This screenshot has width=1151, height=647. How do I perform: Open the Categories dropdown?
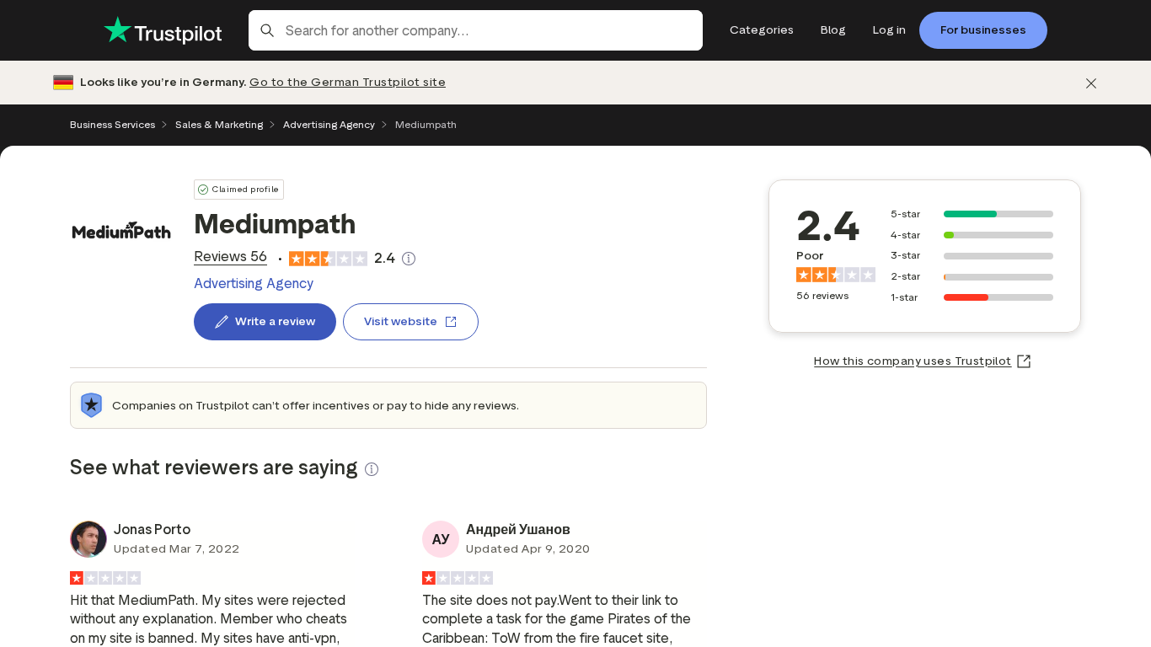761,29
